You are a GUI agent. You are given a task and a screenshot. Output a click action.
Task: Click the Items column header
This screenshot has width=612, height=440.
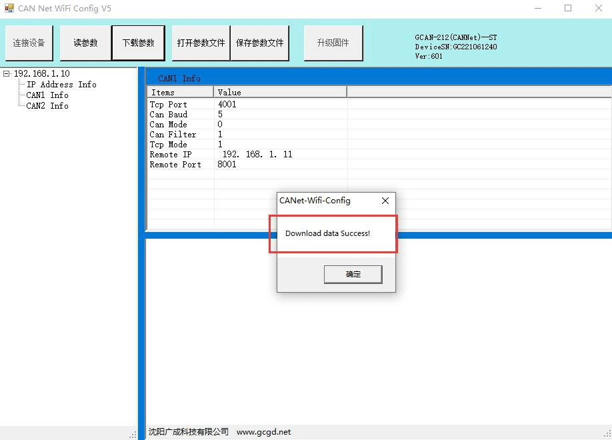point(180,93)
